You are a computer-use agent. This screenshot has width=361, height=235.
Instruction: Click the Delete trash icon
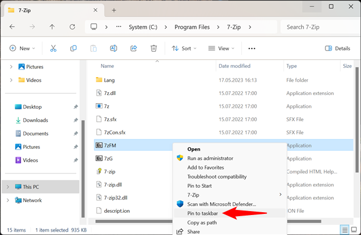154,48
